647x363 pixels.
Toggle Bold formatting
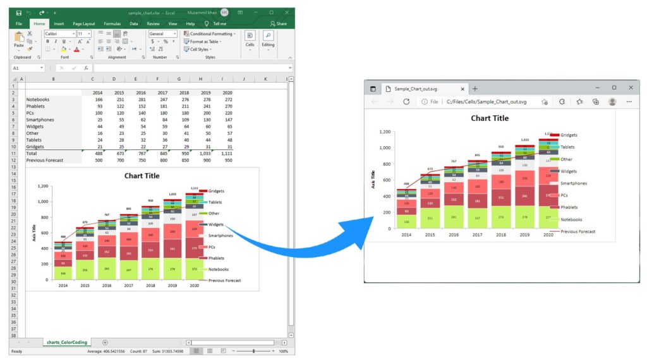pyautogui.click(x=48, y=40)
